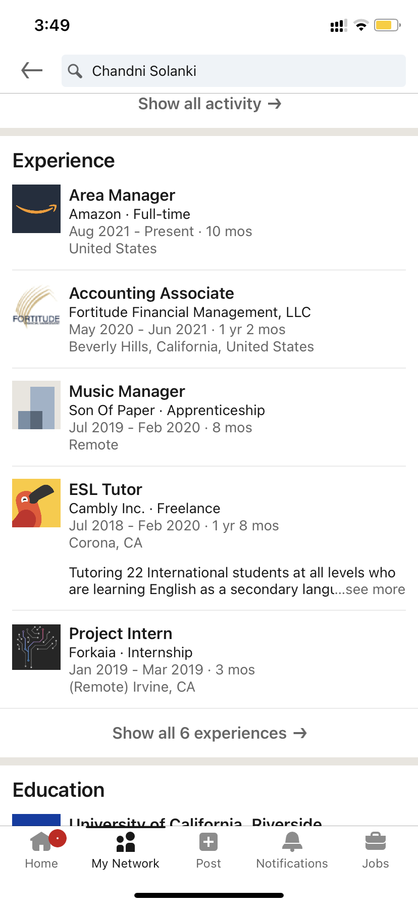
Task: Tap the back arrow icon
Action: click(32, 70)
